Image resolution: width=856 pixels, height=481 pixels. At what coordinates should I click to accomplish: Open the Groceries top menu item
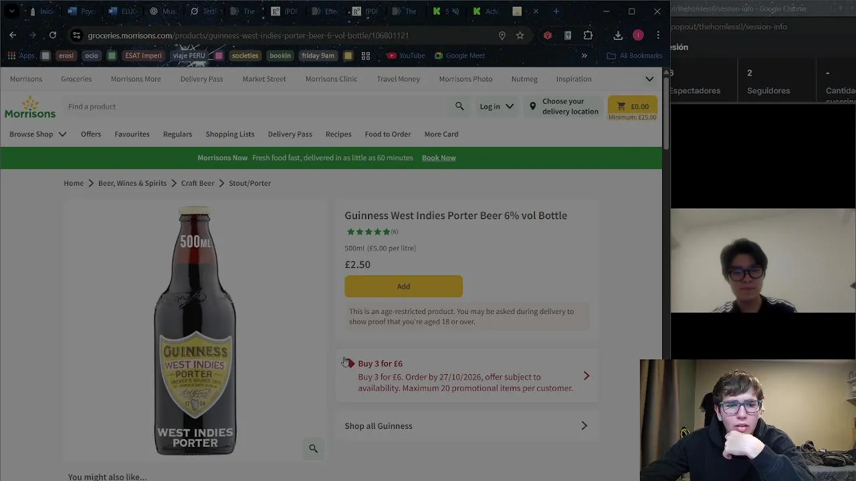tap(76, 79)
